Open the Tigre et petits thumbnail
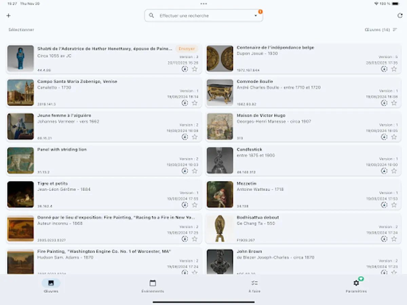Viewport: 407px width, 305px height. point(20,195)
